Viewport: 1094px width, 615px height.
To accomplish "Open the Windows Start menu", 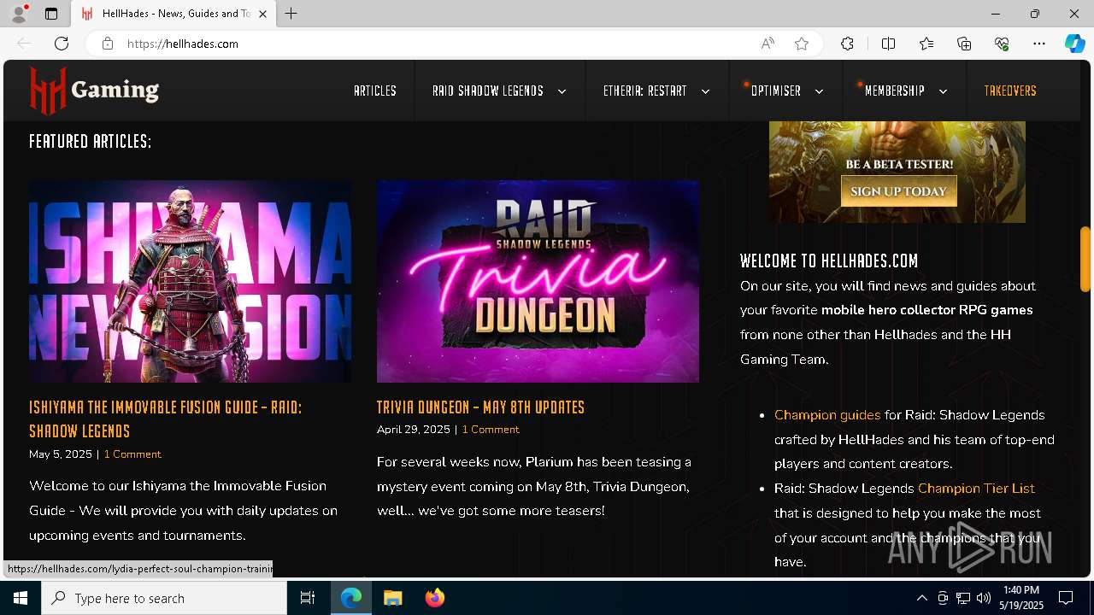I will pos(21,598).
